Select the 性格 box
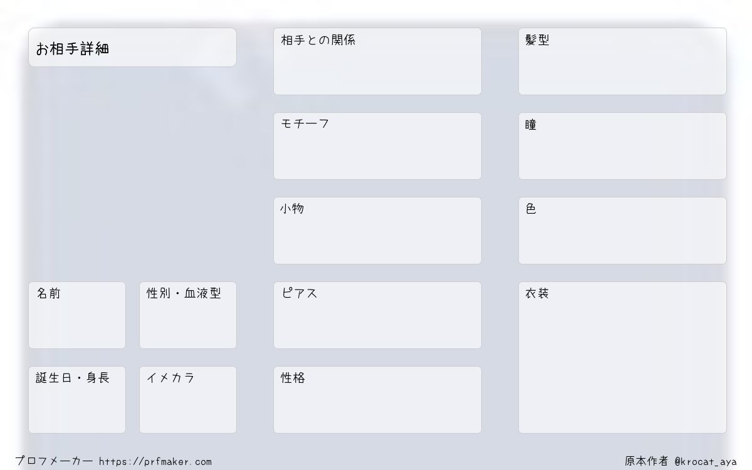The width and height of the screenshot is (752, 470). click(377, 400)
